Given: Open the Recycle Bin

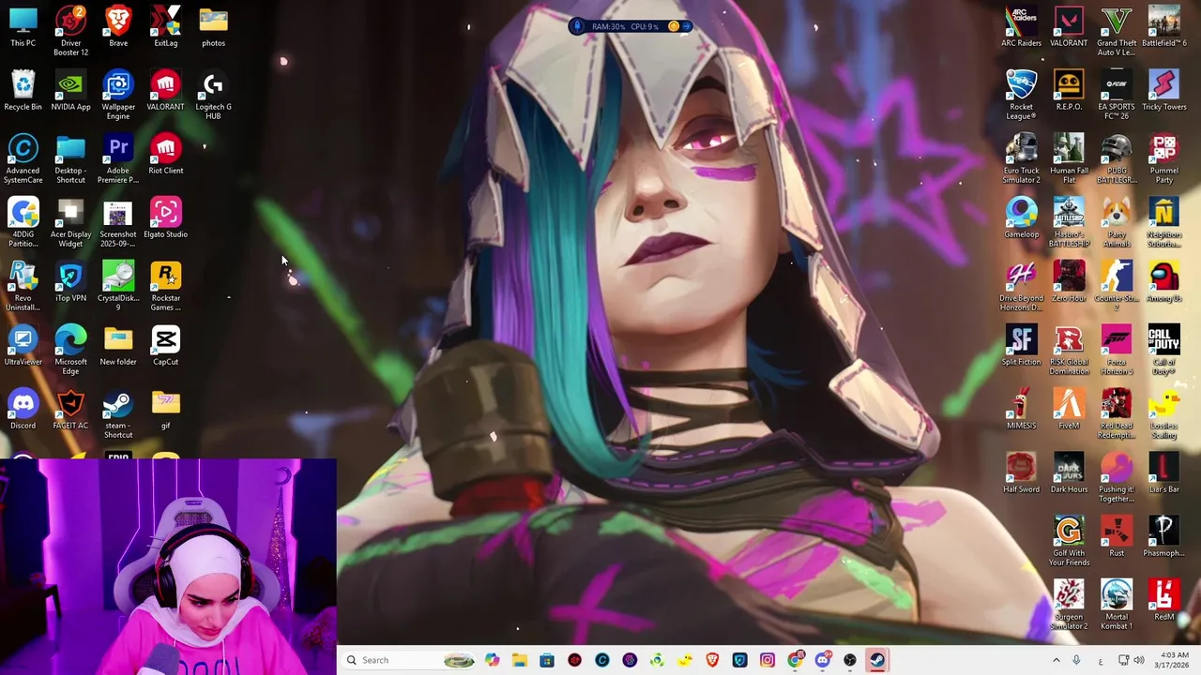Looking at the screenshot, I should pyautogui.click(x=23, y=90).
